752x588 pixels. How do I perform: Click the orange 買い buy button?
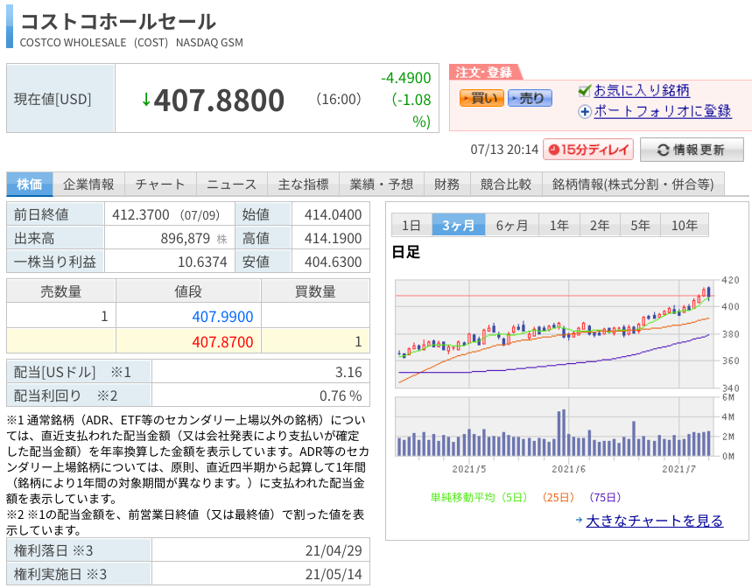coord(481,98)
